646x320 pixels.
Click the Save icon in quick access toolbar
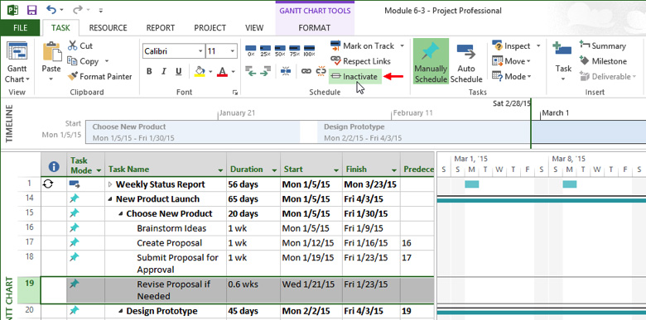[x=31, y=10]
